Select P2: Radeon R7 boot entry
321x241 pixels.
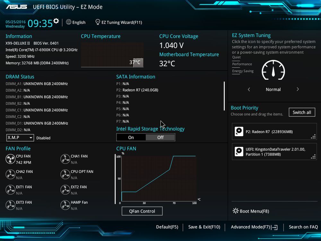[x=274, y=131]
